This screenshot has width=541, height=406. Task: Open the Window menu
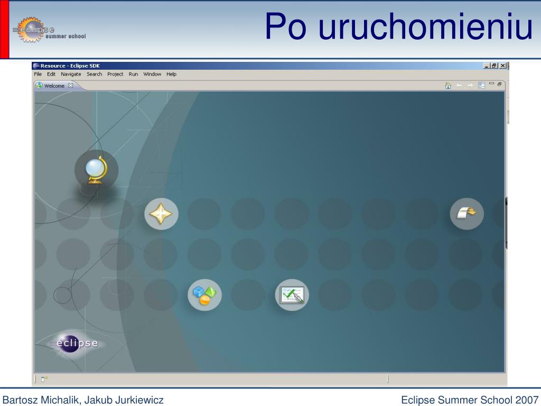tap(152, 74)
